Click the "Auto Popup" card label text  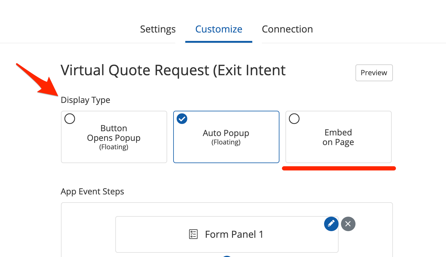tap(226, 133)
